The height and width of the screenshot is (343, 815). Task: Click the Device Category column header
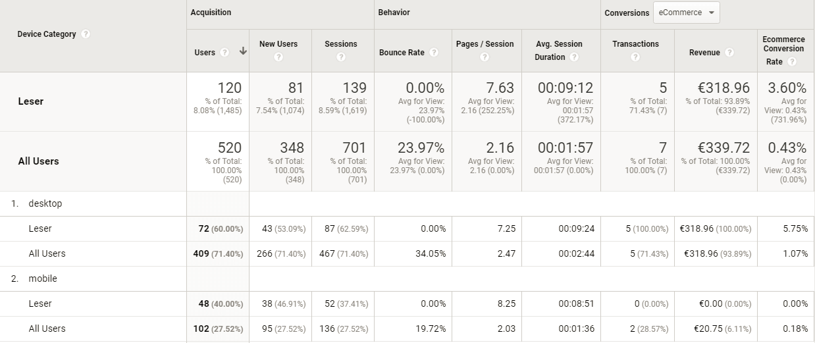(47, 34)
